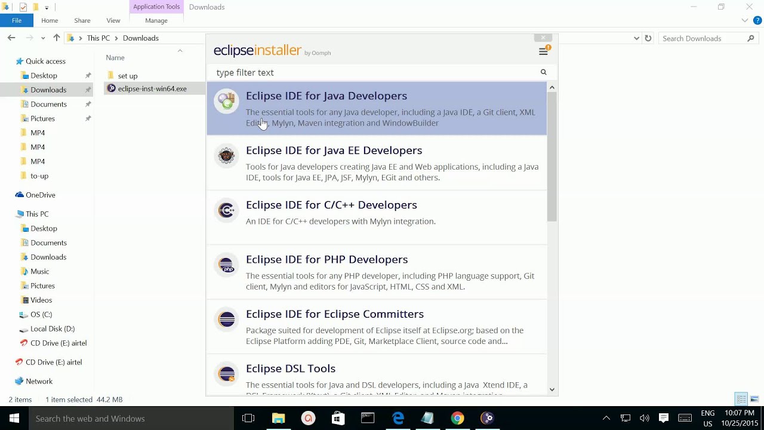Screen dimensions: 764x430
Task: Choose Eclipse IDE for Java EE Developers title
Action: coord(334,150)
